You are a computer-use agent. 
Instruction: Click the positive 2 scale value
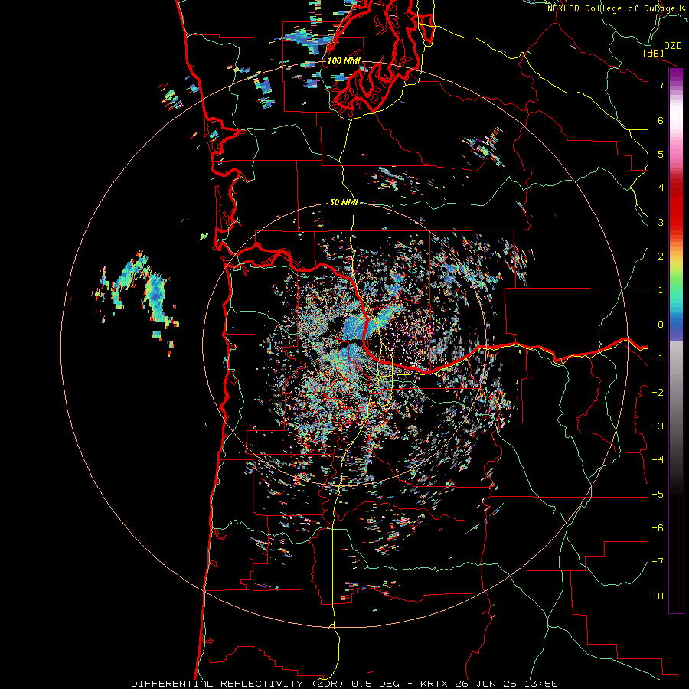pyautogui.click(x=661, y=256)
